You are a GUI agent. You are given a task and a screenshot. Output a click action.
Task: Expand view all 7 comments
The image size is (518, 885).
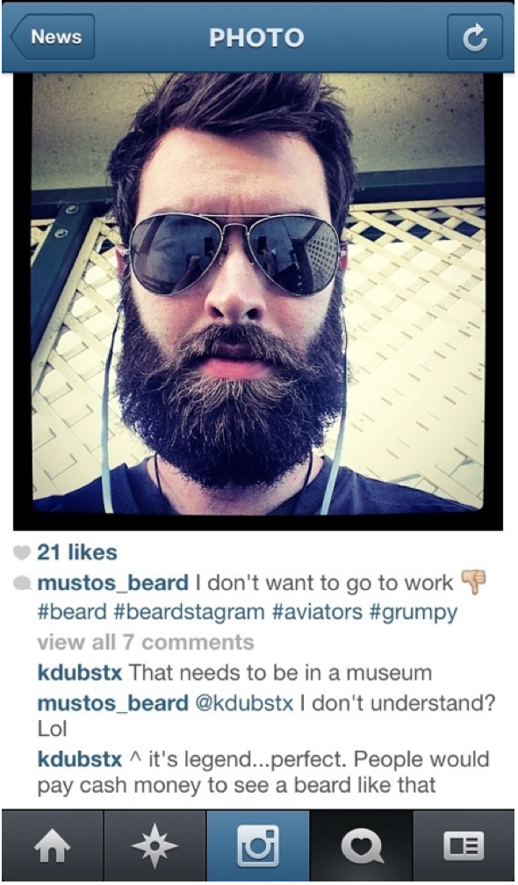(x=146, y=643)
